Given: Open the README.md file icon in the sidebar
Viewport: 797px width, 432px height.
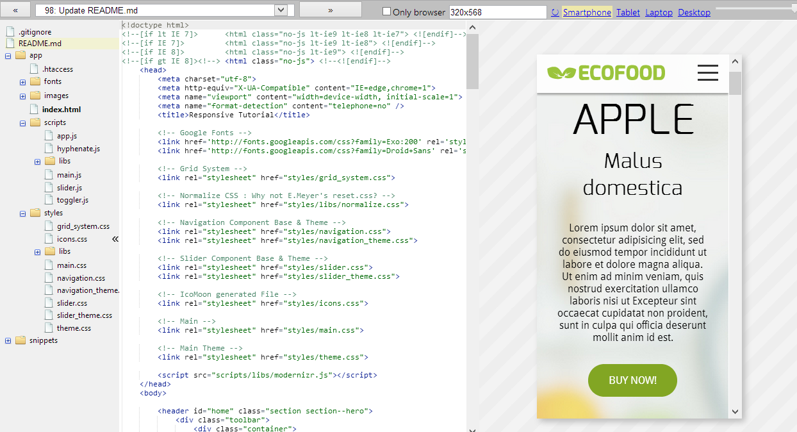Looking at the screenshot, I should coord(11,43).
